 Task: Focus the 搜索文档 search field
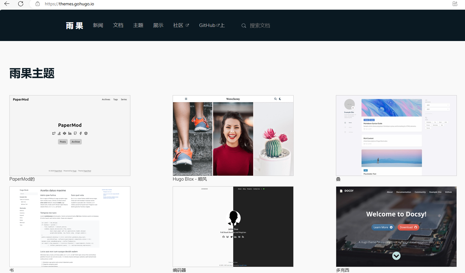260,26
